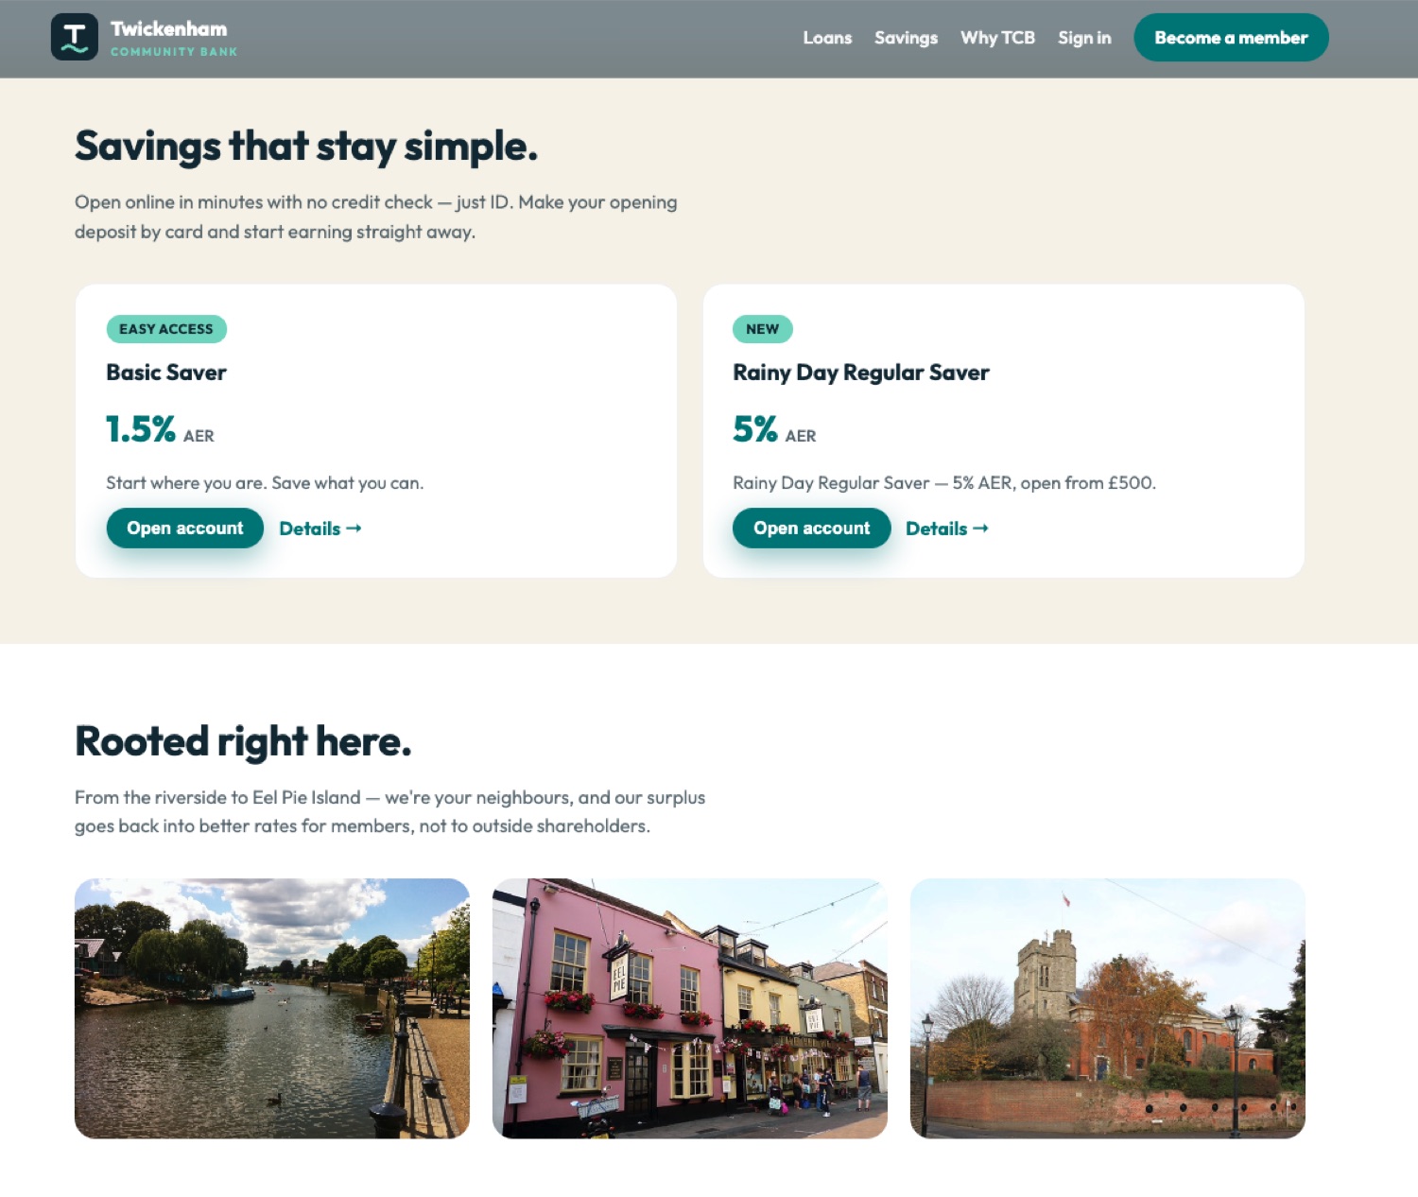
Task: Open the pink Eel Pie pub photo
Action: click(690, 1008)
